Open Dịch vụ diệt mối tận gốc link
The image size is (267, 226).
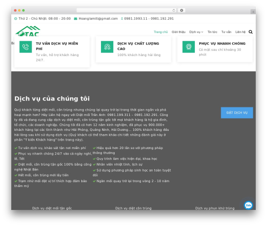tap(52, 208)
